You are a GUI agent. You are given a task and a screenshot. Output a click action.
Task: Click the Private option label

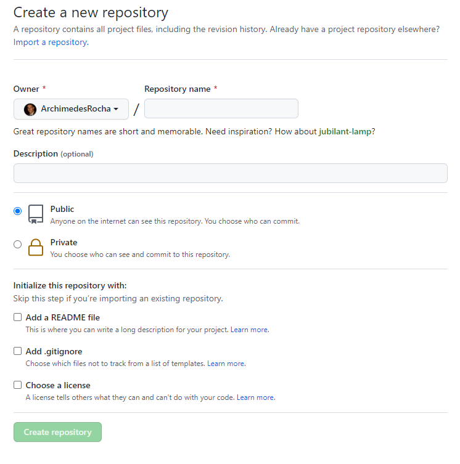[64, 243]
